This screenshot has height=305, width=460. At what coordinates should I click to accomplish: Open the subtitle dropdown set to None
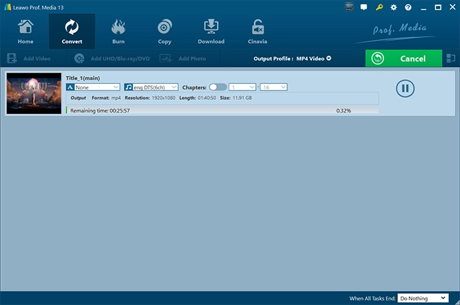pyautogui.click(x=93, y=87)
